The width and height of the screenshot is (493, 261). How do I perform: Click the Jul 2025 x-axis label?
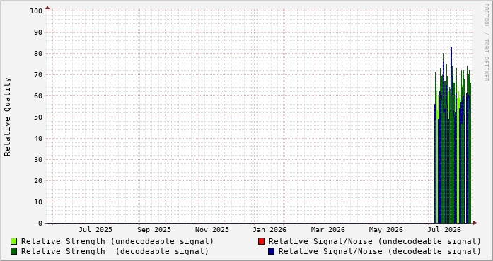click(x=95, y=230)
